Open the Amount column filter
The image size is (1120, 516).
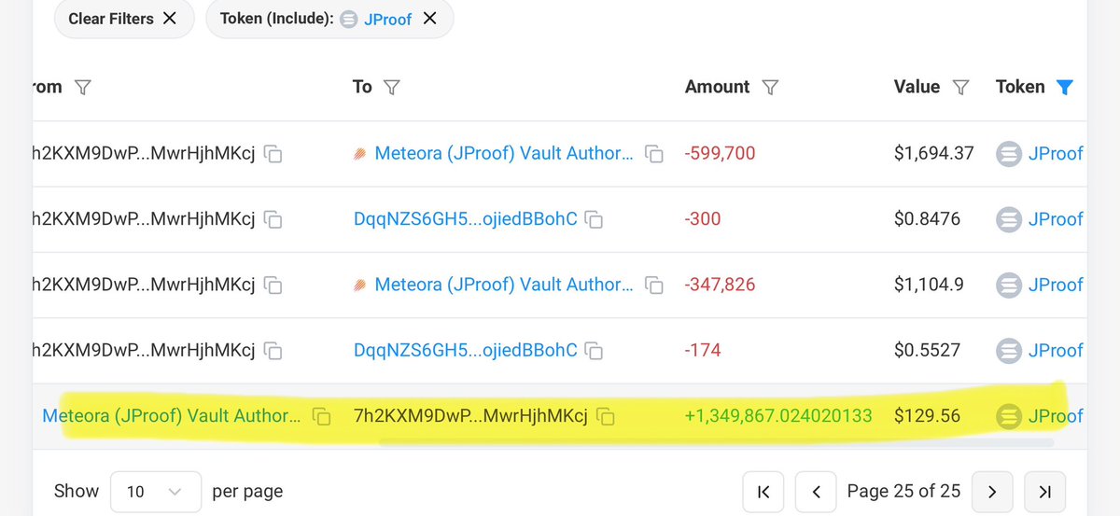[770, 87]
